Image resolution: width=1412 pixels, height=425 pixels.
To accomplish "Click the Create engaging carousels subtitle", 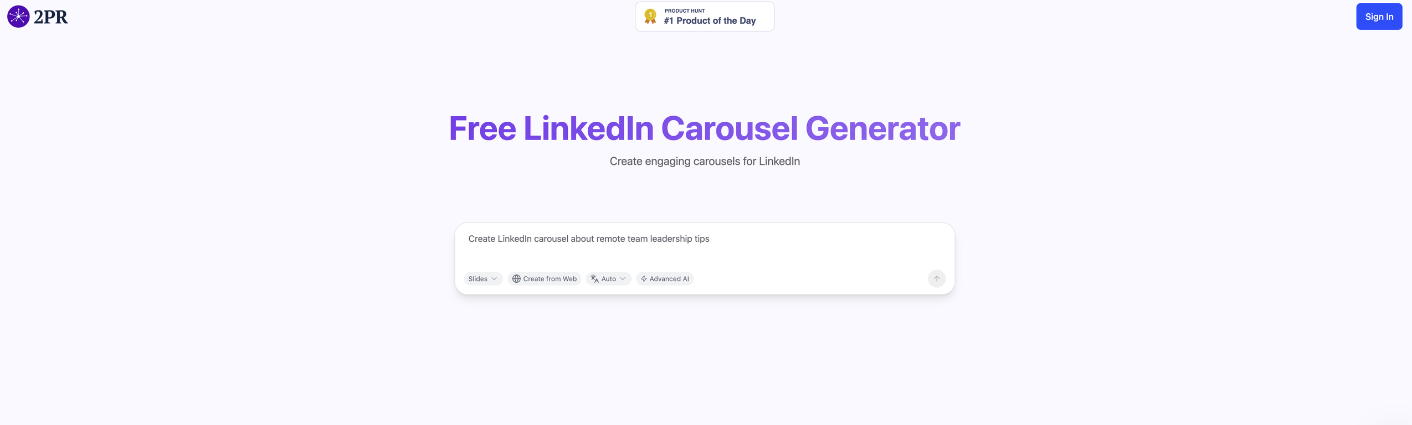I will point(704,161).
